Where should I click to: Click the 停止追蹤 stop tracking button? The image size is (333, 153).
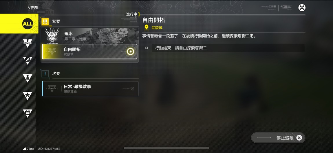(278, 138)
